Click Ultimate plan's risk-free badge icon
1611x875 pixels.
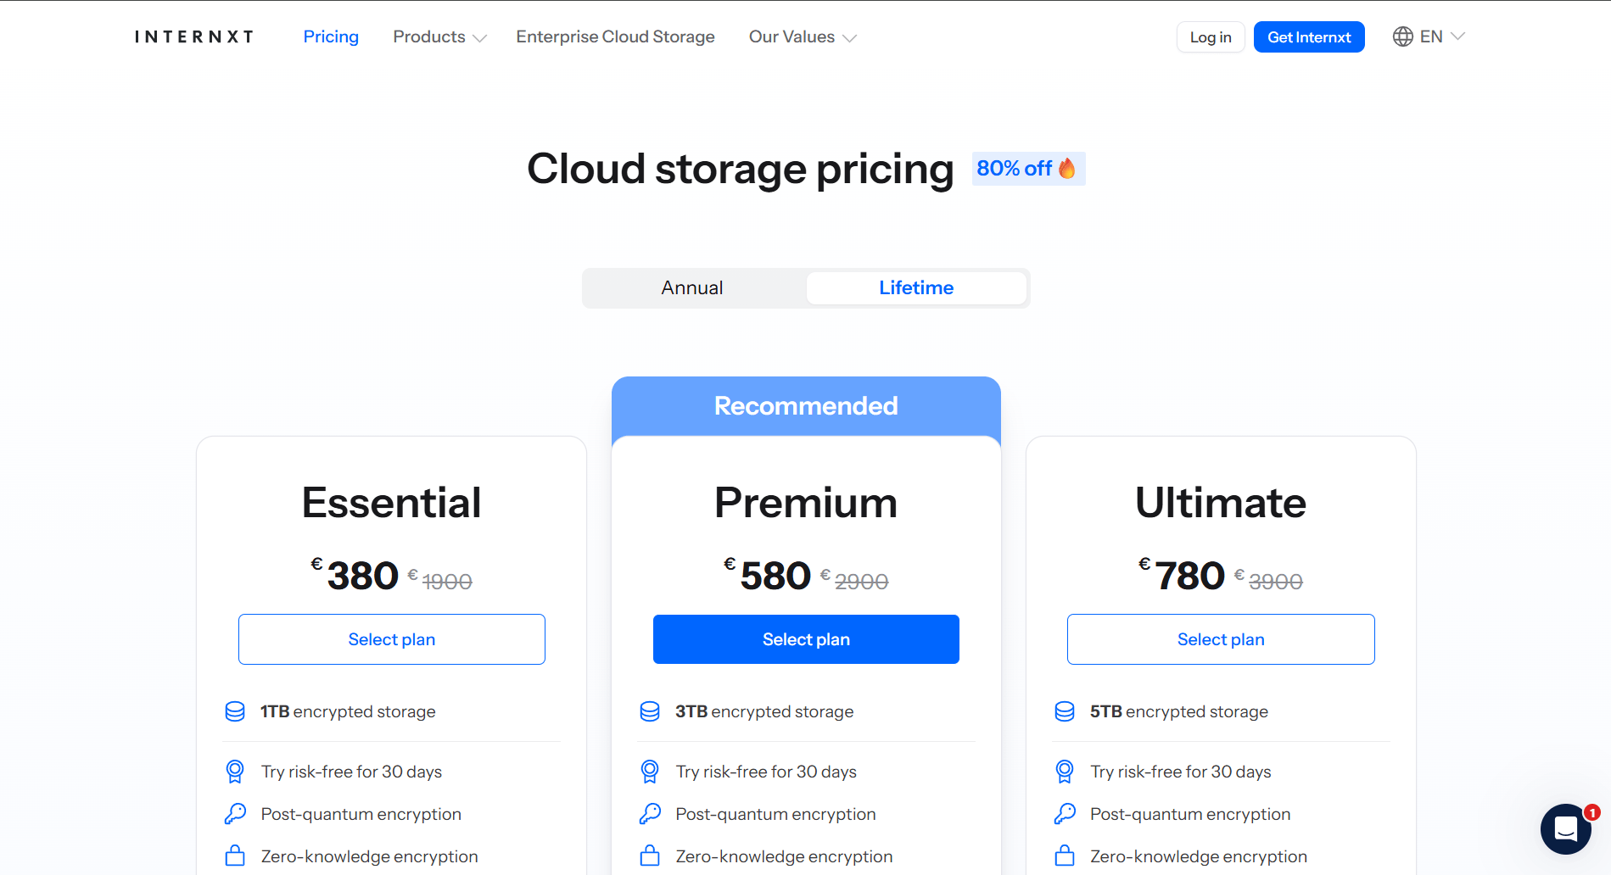click(x=1065, y=772)
